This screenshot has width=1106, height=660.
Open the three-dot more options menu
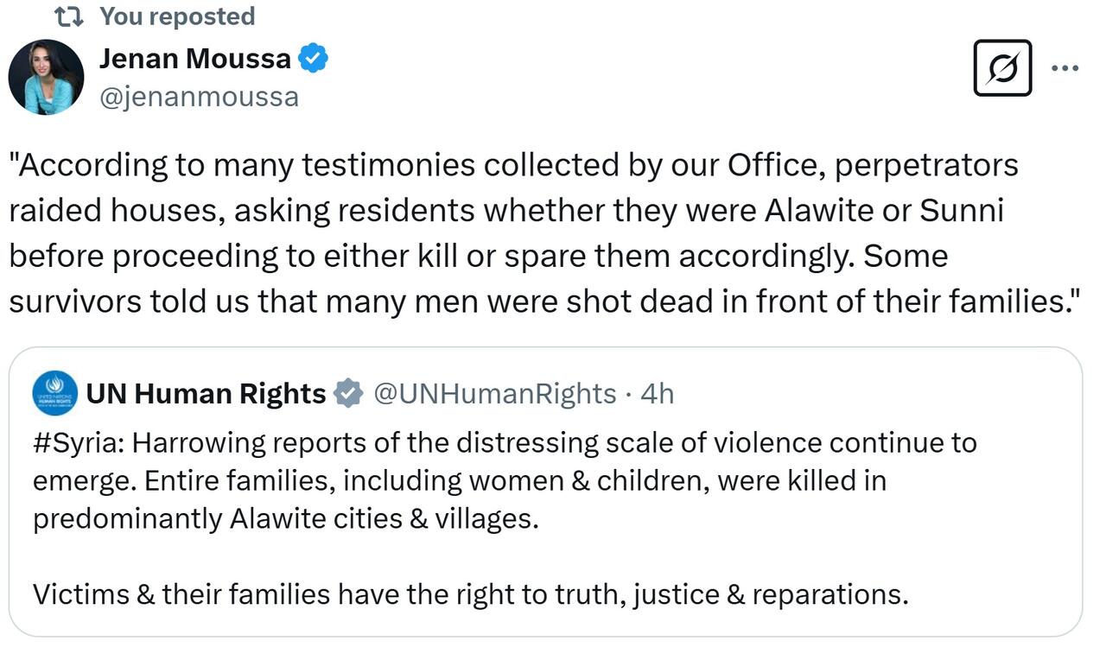1065,68
